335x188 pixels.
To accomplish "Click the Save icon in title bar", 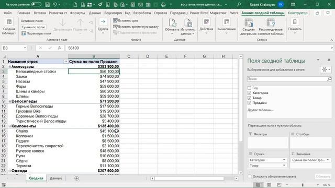I will [x=48, y=4].
